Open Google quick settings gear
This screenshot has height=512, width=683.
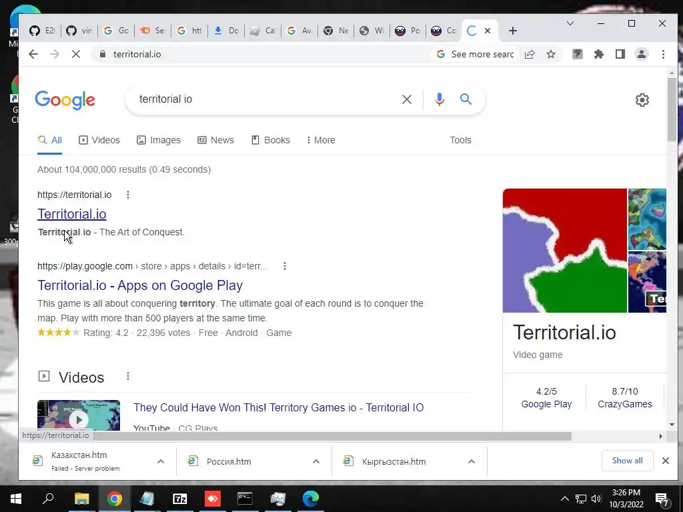[642, 100]
